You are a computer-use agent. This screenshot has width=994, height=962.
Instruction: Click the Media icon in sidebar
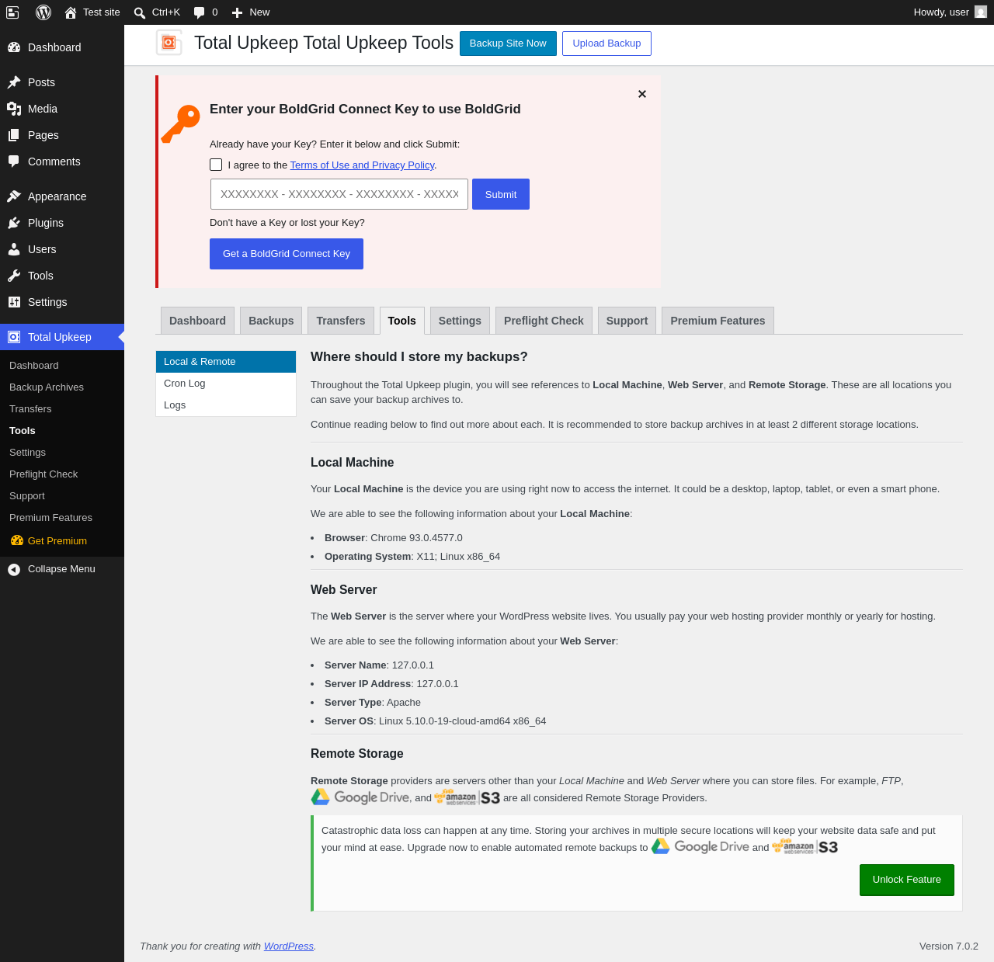click(14, 109)
